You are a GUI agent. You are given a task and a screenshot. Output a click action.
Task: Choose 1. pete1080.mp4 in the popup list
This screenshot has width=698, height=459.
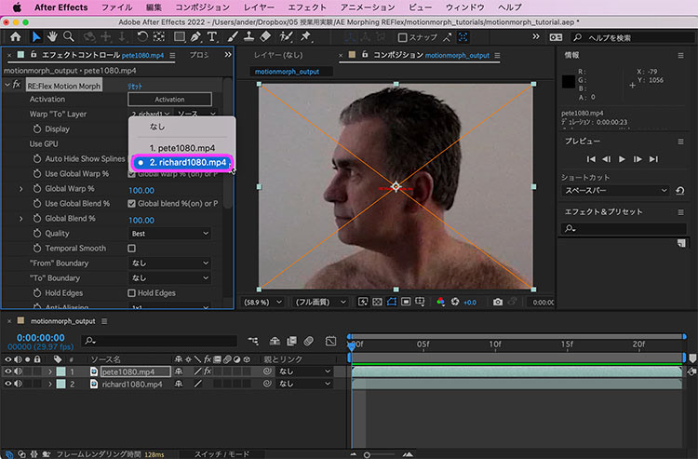[x=182, y=148]
